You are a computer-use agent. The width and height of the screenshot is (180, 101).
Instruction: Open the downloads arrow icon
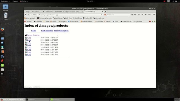tap(142, 15)
